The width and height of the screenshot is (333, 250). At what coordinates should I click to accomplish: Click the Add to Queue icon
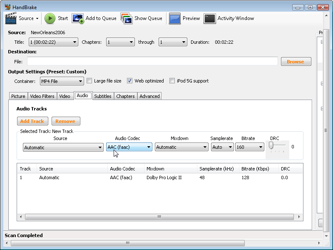(x=78, y=18)
